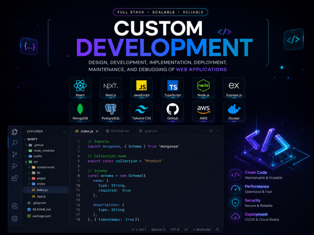Click the Clean Code feature icon
Screen dimensions: 314x235
coord(235,175)
